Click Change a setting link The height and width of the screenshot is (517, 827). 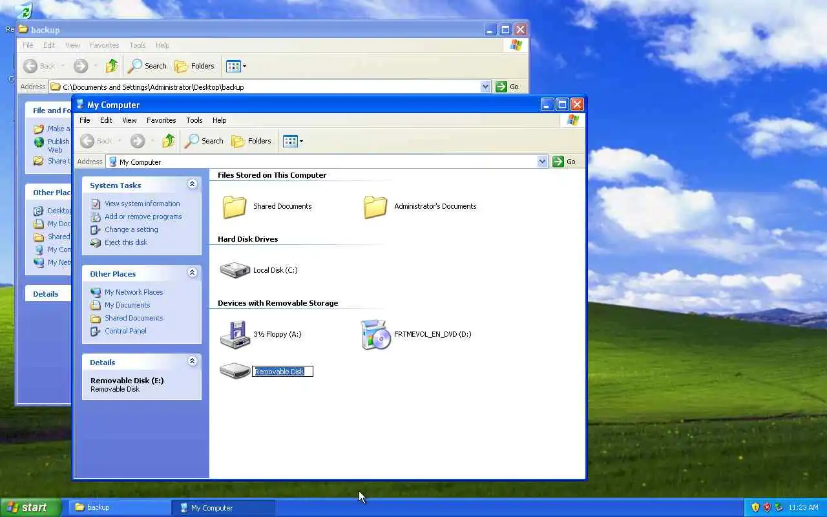(131, 229)
